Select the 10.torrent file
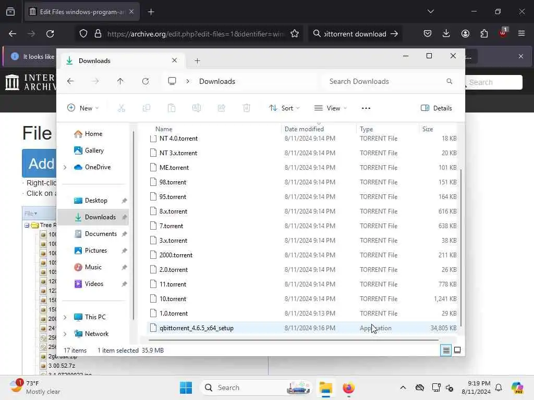The height and width of the screenshot is (400, 534). click(303, 299)
